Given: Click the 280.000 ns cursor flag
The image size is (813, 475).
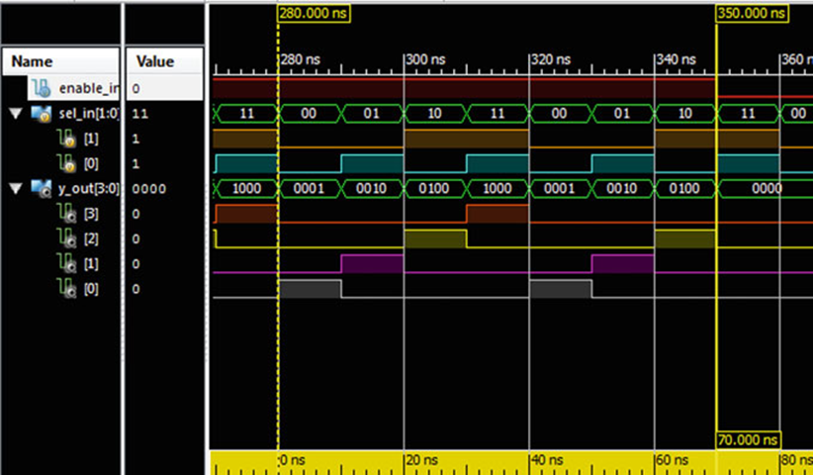Looking at the screenshot, I should 315,13.
